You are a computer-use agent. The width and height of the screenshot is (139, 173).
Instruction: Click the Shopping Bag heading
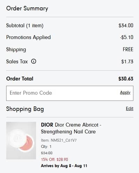tap(25, 109)
